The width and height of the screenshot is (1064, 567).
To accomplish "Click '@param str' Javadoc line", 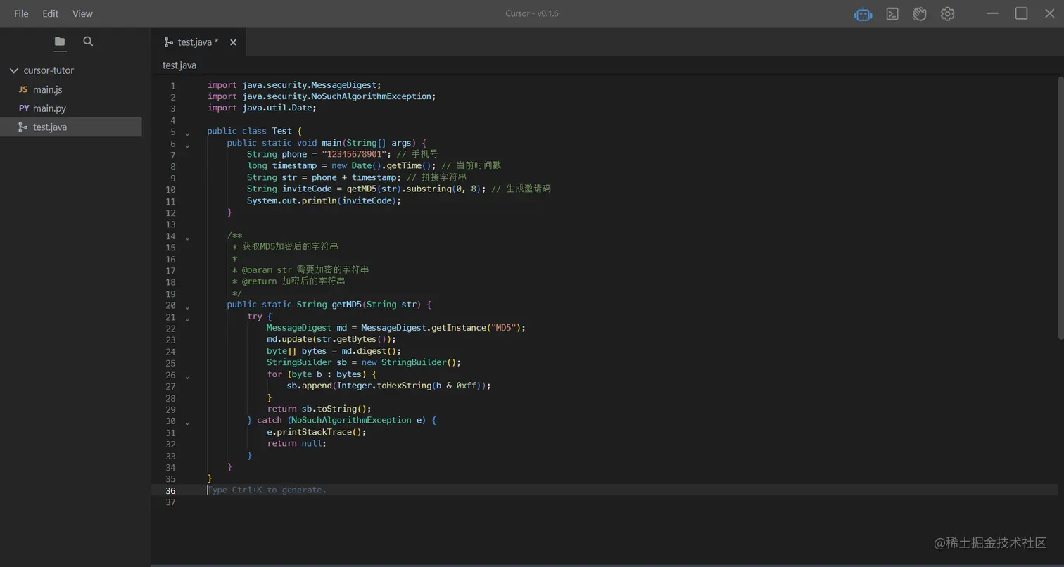I will (301, 270).
